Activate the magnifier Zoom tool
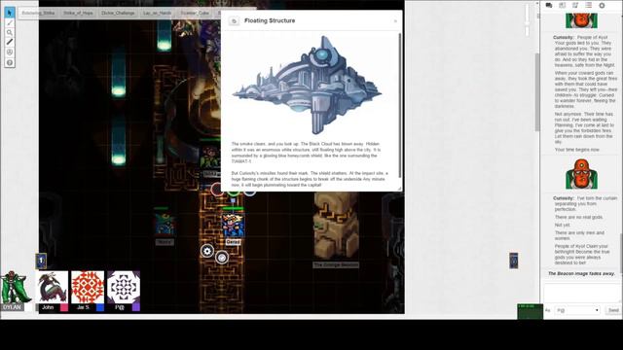The height and width of the screenshot is (350, 623). (10, 32)
